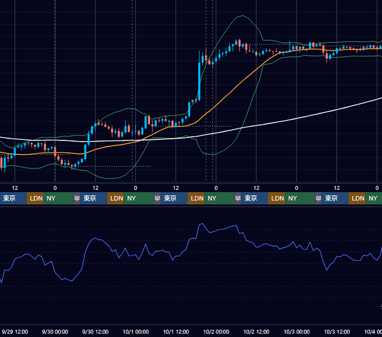Select the 東京 session block for 10/1
Screen dimensions: 382x337
point(174,198)
